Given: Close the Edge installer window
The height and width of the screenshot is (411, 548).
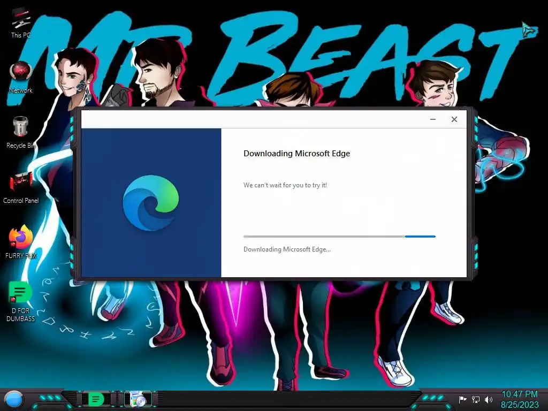Looking at the screenshot, I should 454,119.
